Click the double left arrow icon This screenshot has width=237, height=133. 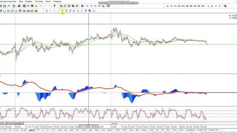coord(96,6)
